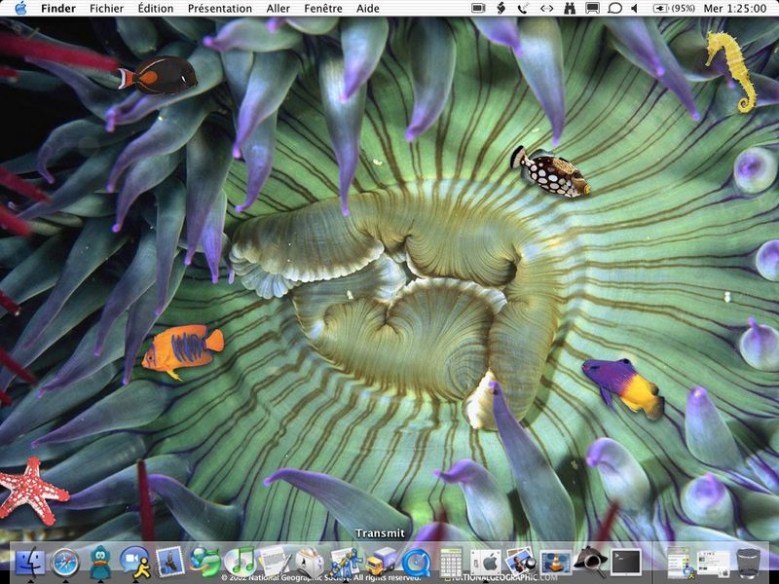779x584 pixels.
Task: Click the binoculars menu bar icon
Action: pyautogui.click(x=570, y=8)
